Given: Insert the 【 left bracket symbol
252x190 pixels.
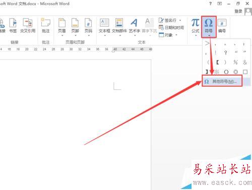Looking at the screenshot, I should (x=218, y=62).
